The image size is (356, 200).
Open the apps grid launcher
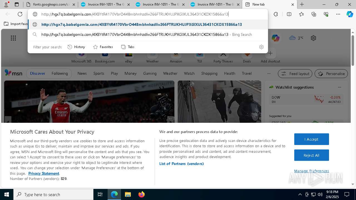point(13,38)
